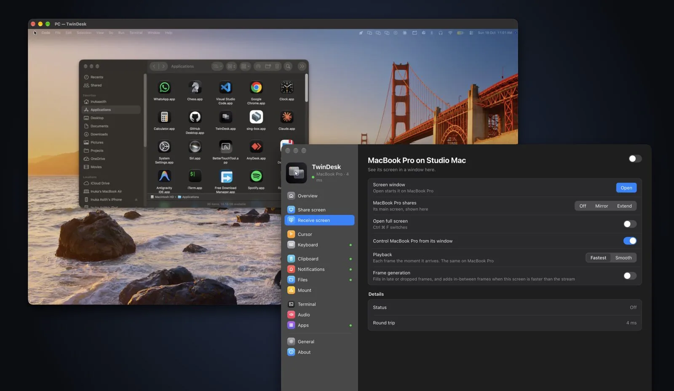Open Google Chrome.app icon
Viewport: 674px width, 391px height.
coord(256,88)
